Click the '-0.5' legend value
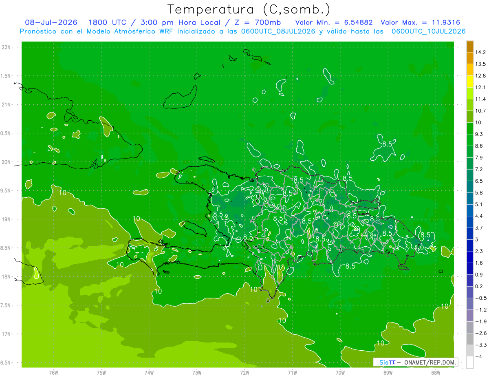The image size is (489, 378). pyautogui.click(x=481, y=298)
